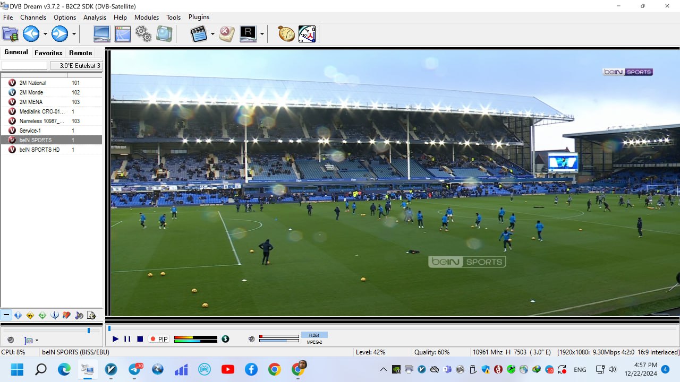The height and width of the screenshot is (382, 680).
Task: Open YouTube from the taskbar
Action: 228,369
